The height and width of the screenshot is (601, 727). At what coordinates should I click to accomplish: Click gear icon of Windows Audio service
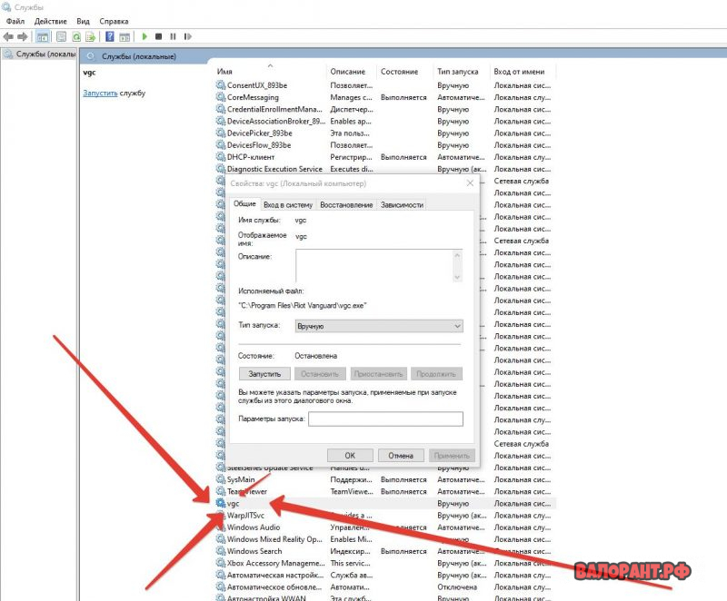(221, 527)
